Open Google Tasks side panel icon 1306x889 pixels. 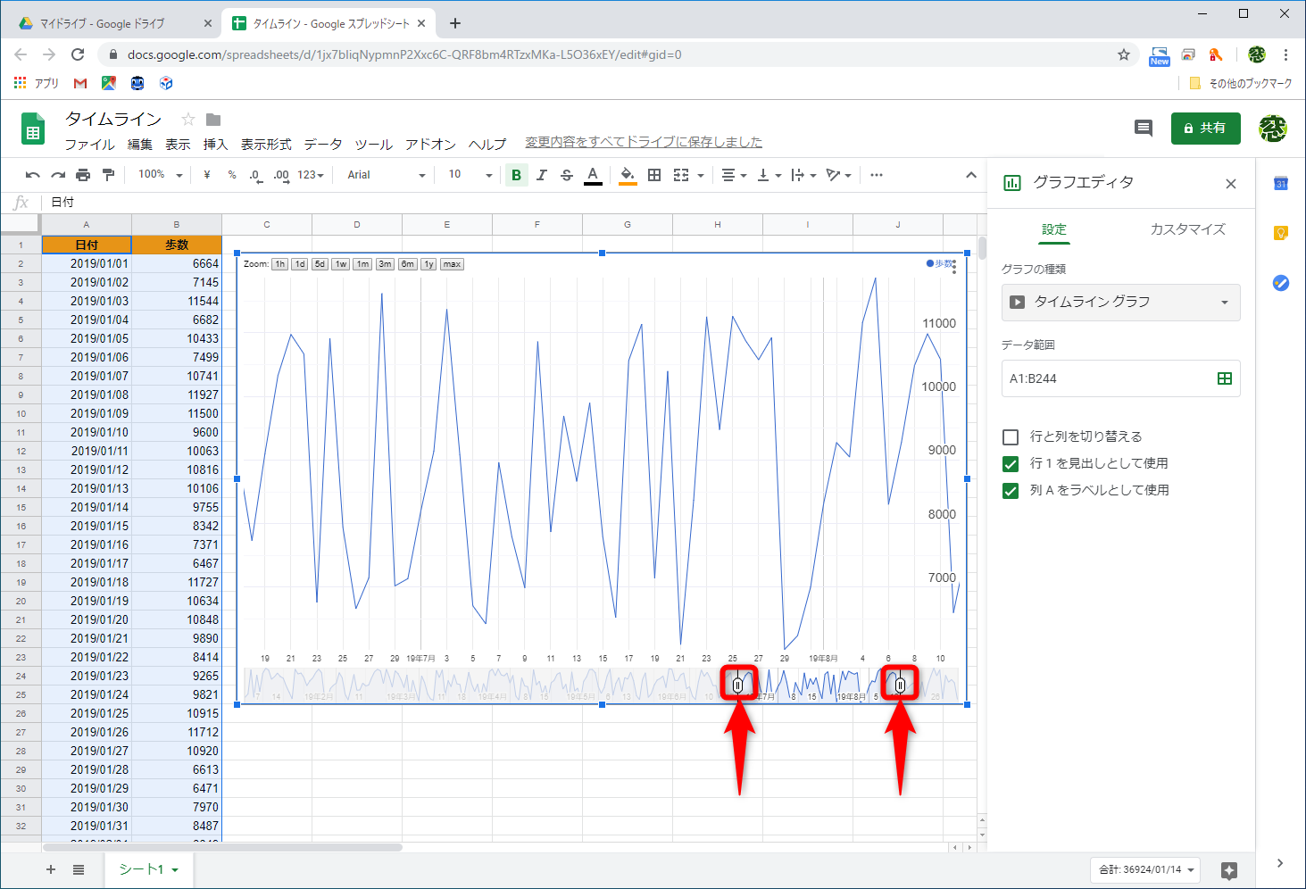[1281, 283]
